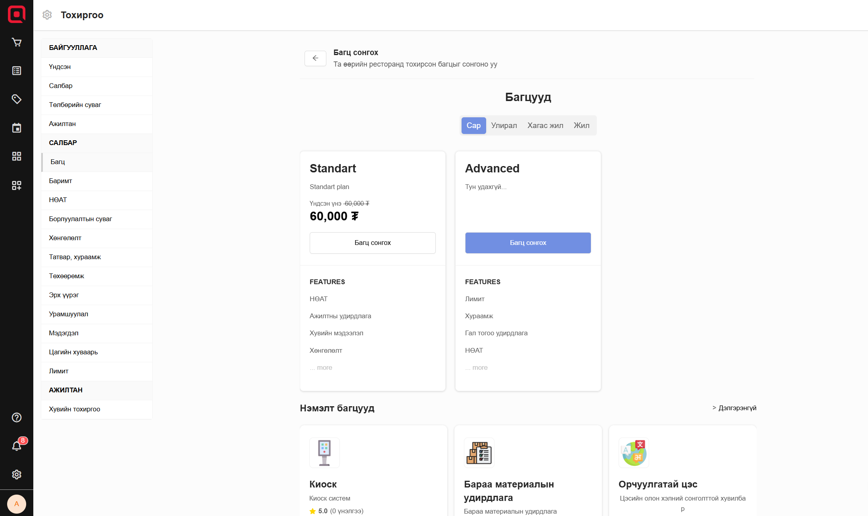Open Дэлгэрэнгүй link for additional packages

737,408
